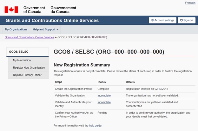Screen dimensions: 198x131
Task: Select My Information in the sidebar
Action: point(22,60)
